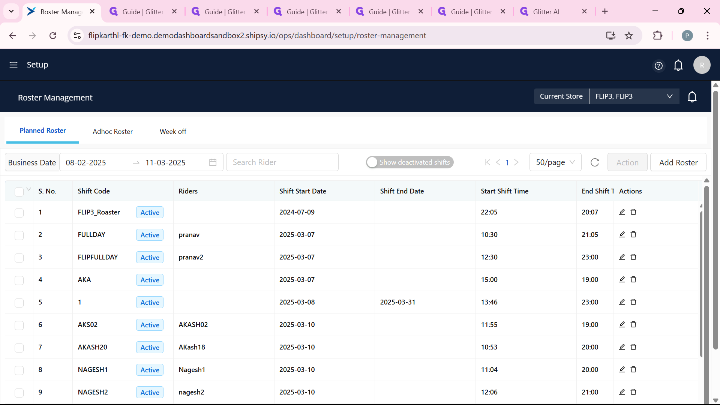Open the help question mark icon
This screenshot has width=720, height=405.
(658, 66)
